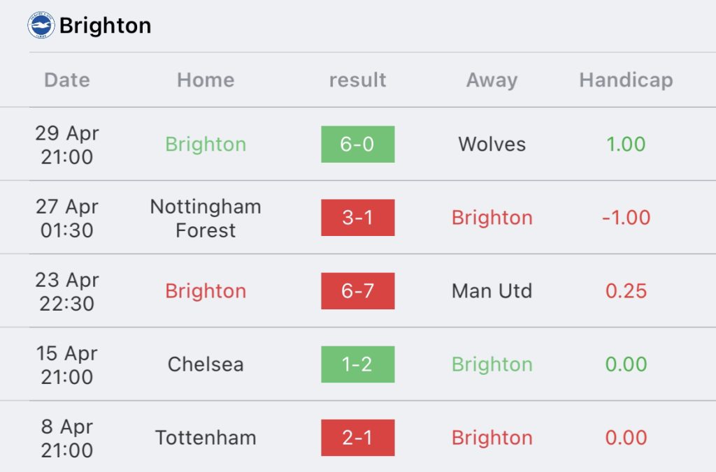This screenshot has width=716, height=472.
Task: Select the Date column header
Action: (67, 80)
